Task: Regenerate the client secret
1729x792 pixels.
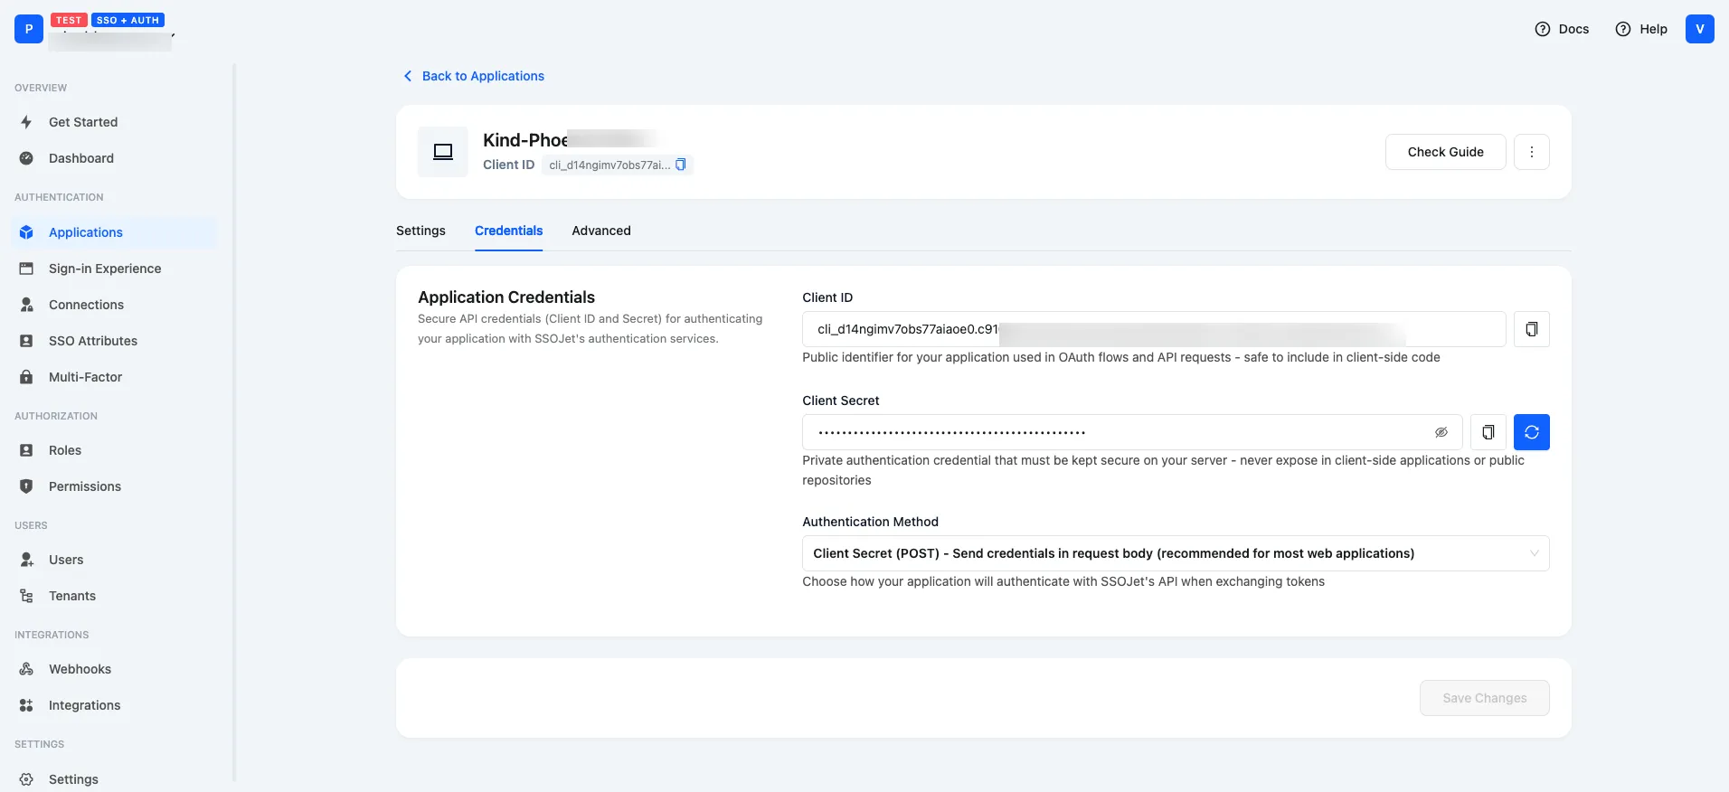Action: click(x=1531, y=432)
